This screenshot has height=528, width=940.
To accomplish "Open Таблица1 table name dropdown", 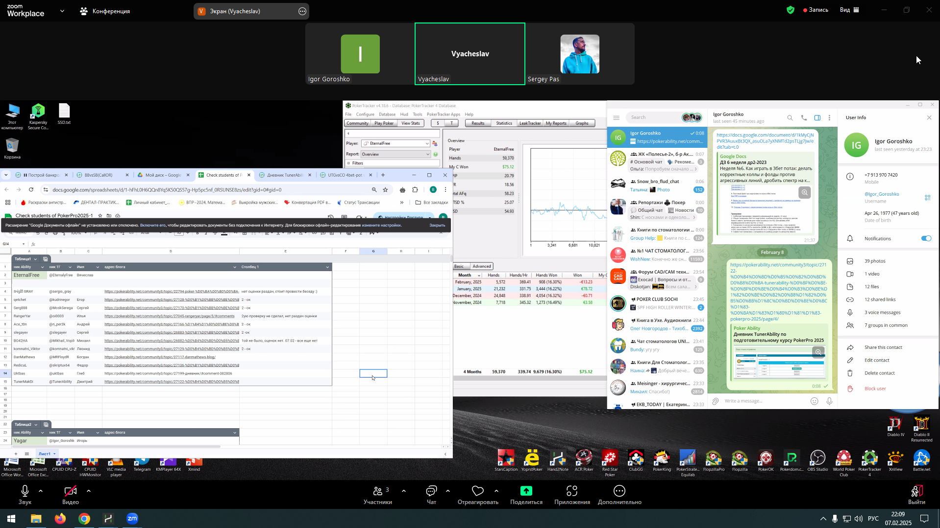I will [35, 259].
